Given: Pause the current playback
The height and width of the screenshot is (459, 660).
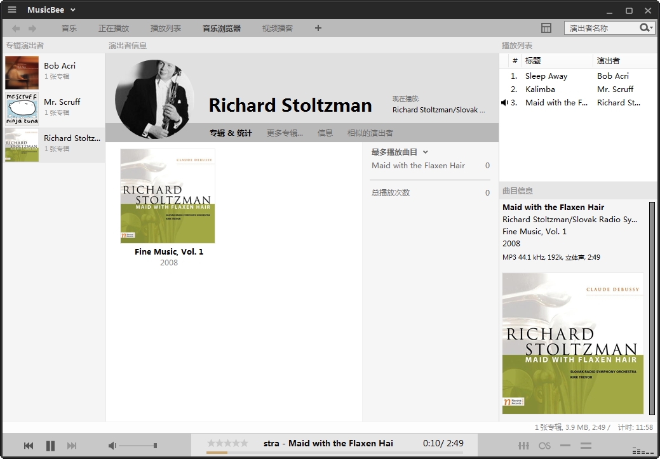Looking at the screenshot, I should (x=50, y=446).
